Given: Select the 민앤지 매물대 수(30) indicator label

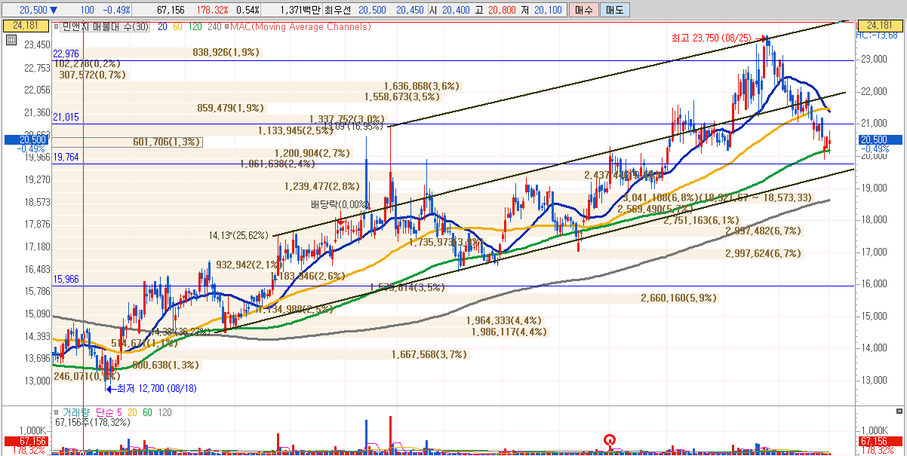Looking at the screenshot, I should (x=106, y=26).
